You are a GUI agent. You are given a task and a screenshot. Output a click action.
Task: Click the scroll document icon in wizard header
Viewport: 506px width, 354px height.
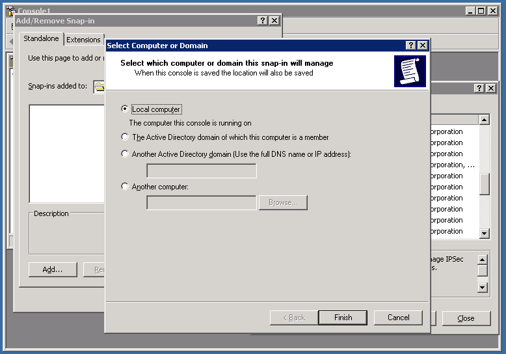[410, 71]
